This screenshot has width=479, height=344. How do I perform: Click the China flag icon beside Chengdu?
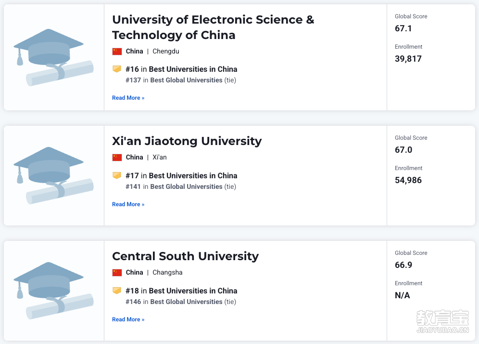[x=117, y=52]
